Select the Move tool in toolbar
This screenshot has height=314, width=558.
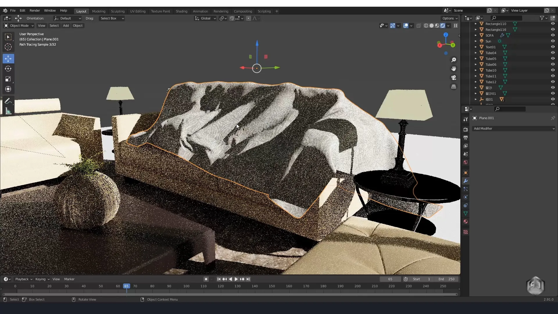(8, 59)
